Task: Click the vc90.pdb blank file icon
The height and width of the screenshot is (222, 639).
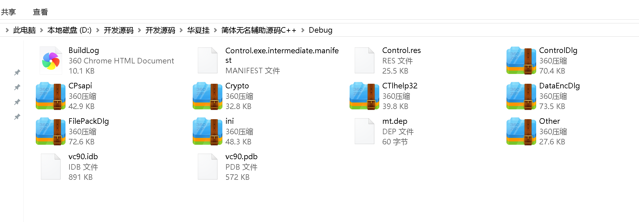Action: [x=208, y=167]
